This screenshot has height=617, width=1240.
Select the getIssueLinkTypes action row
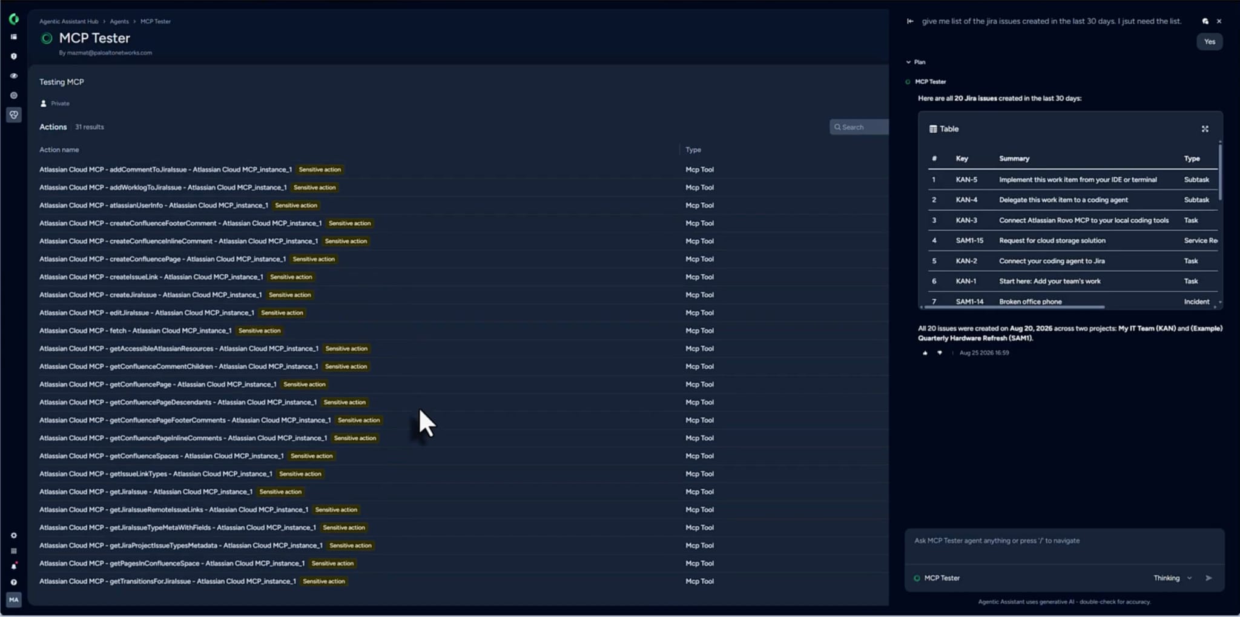(x=458, y=474)
